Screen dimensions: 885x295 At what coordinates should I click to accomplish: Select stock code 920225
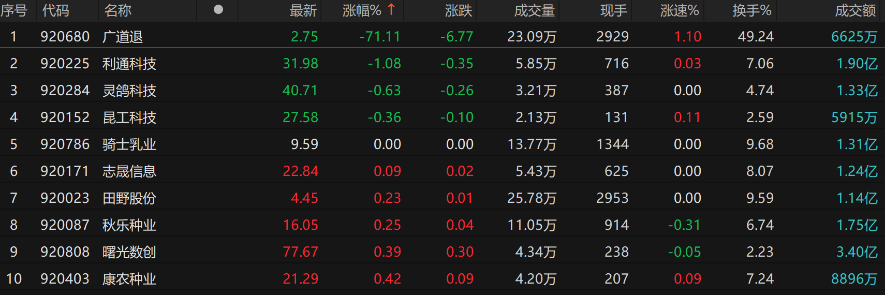point(65,64)
